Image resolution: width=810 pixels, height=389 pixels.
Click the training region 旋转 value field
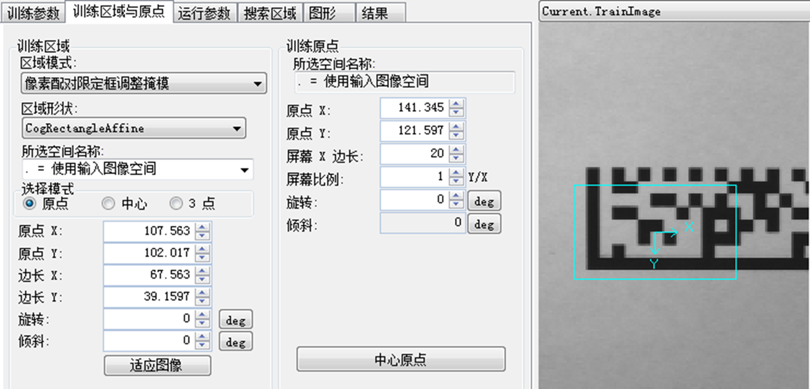[x=149, y=319]
